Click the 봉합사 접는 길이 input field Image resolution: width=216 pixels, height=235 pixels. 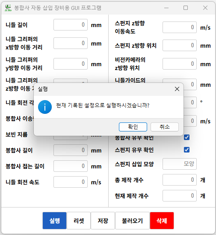click(x=71, y=166)
